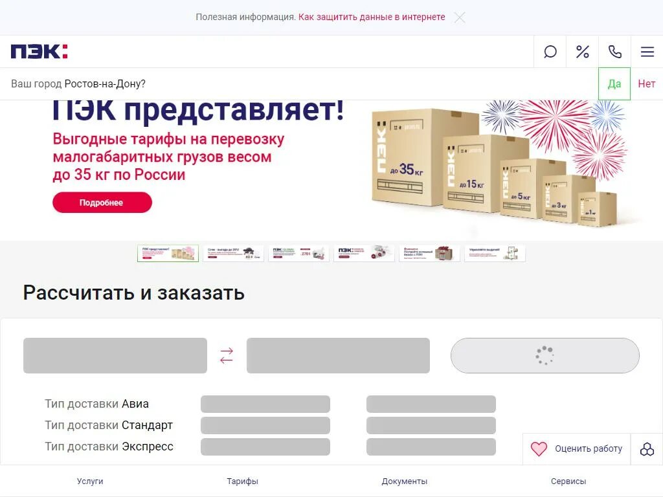
Task: Click the ПЭК logo
Action: tap(39, 51)
